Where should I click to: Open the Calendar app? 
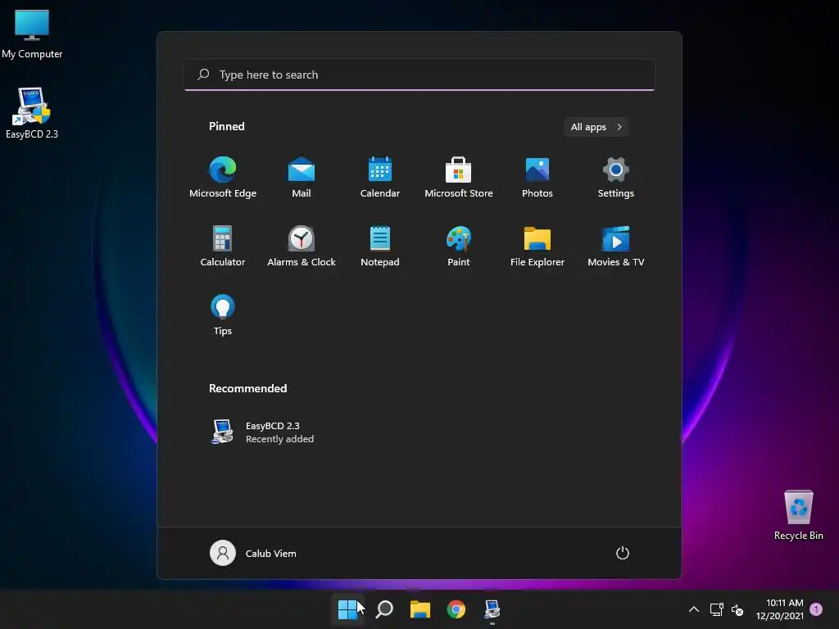click(x=380, y=178)
